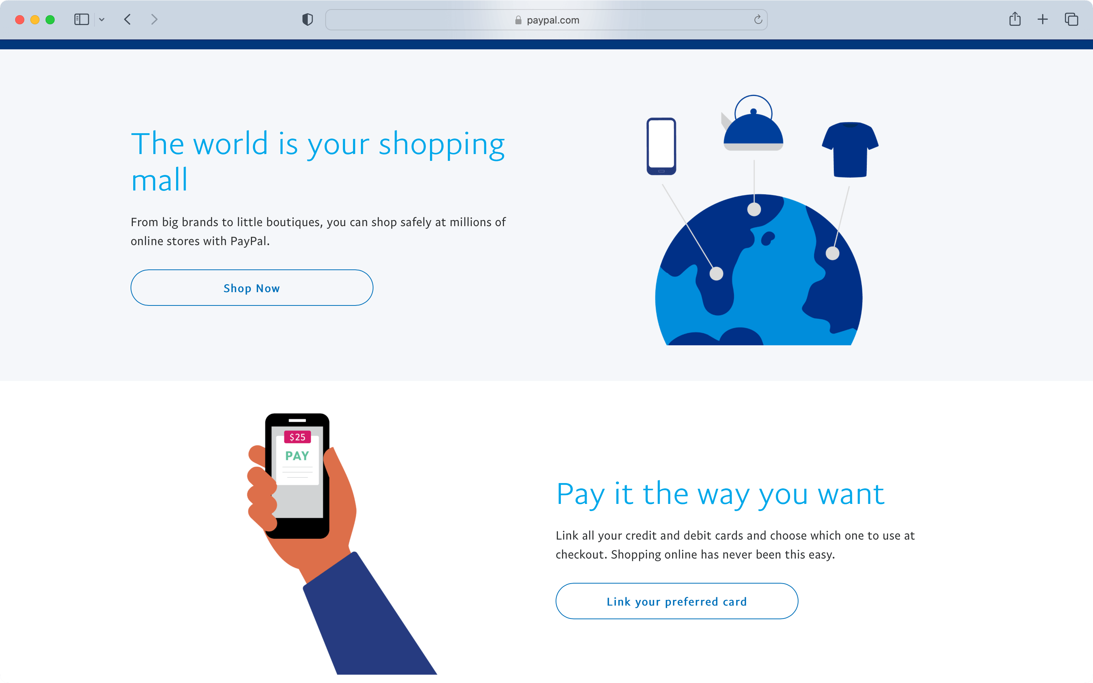Image resolution: width=1093 pixels, height=683 pixels.
Task: Click the new tab plus icon
Action: [1043, 20]
